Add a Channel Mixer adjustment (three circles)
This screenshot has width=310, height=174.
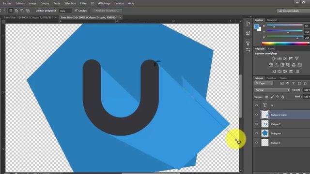pyautogui.click(x=294, y=65)
